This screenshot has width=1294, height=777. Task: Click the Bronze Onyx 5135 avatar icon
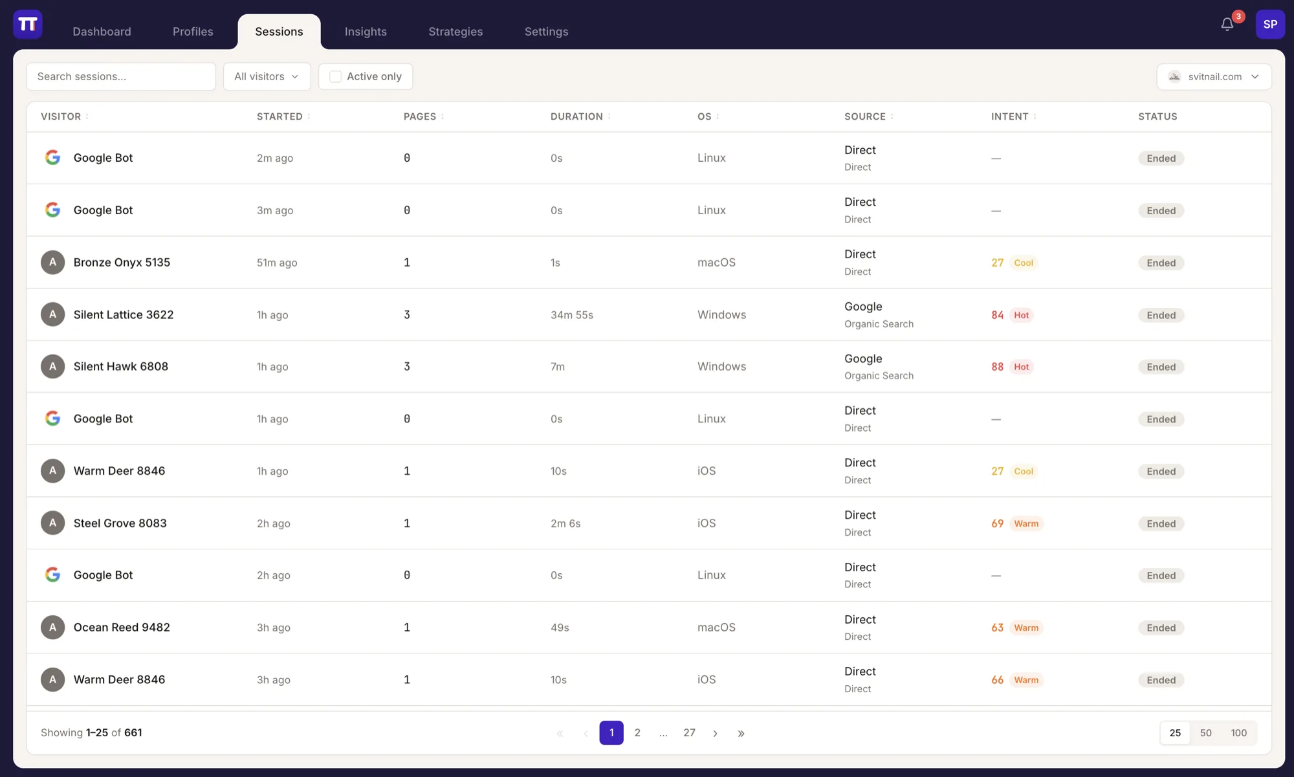pos(52,262)
